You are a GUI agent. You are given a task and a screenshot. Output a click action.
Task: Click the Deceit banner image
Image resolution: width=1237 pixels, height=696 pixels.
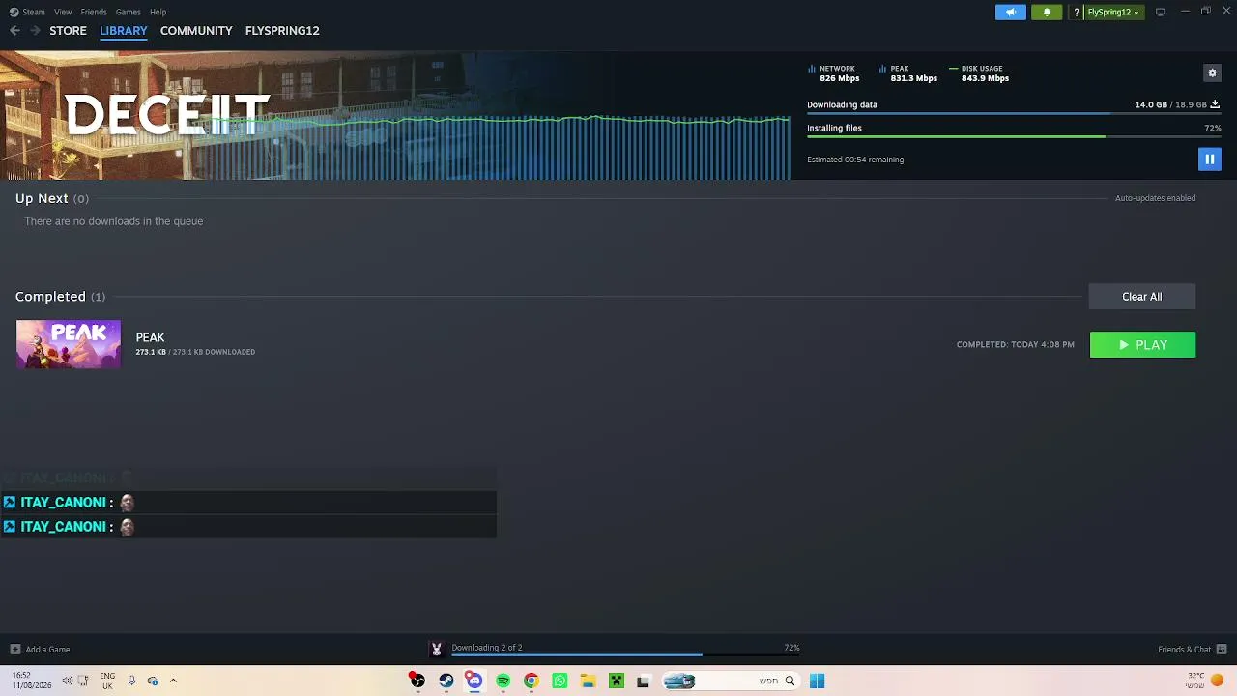(395, 115)
